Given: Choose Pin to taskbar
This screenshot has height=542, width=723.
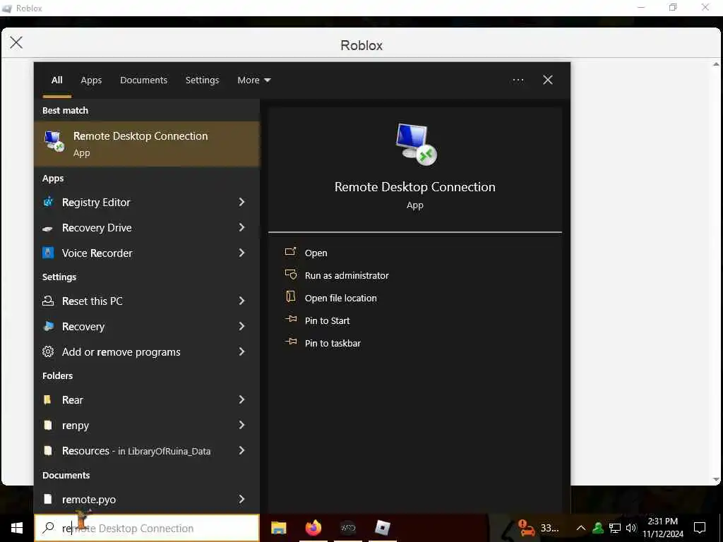Looking at the screenshot, I should pyautogui.click(x=333, y=344).
